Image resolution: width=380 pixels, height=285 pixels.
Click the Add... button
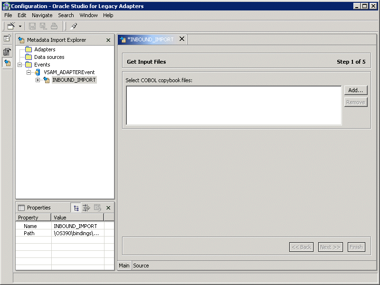[356, 90]
